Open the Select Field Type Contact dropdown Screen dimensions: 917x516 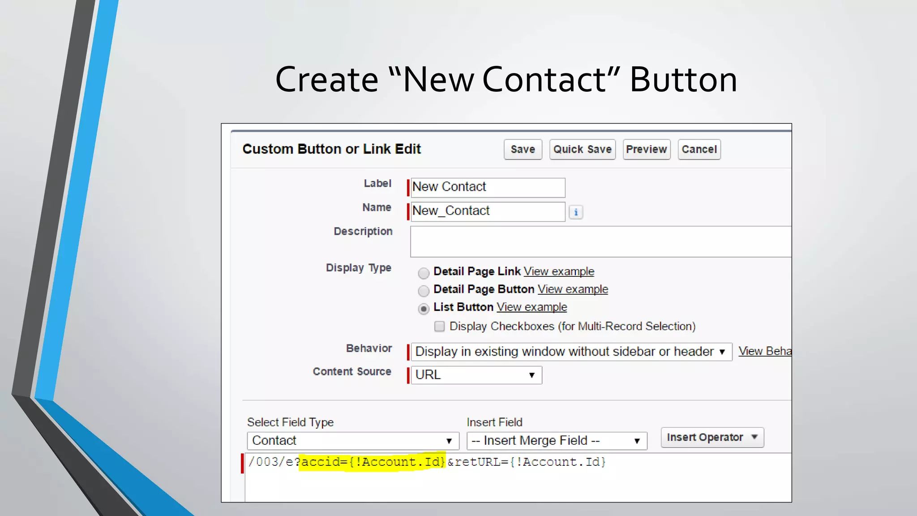pyautogui.click(x=353, y=441)
